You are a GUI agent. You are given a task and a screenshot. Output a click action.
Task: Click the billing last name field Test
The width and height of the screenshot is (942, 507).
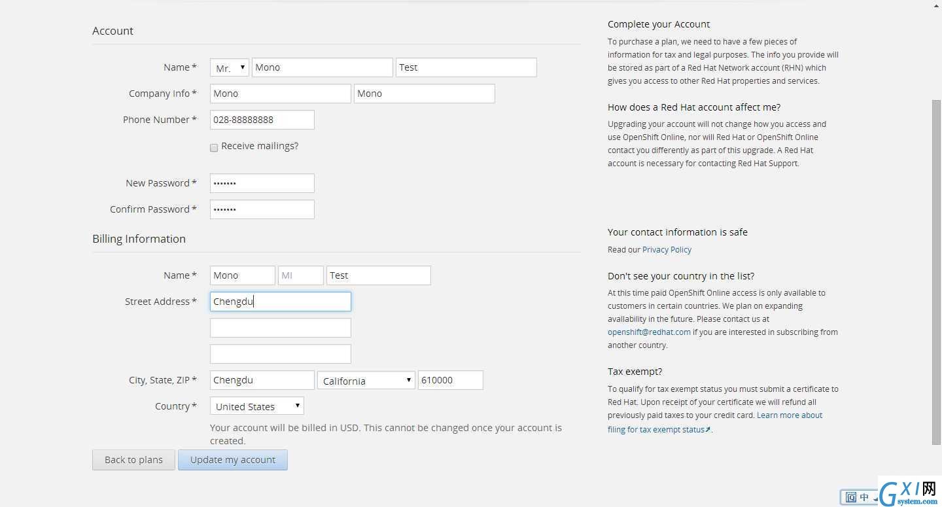[x=379, y=275]
